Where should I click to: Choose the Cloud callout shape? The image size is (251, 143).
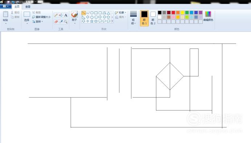[x=108, y=21]
